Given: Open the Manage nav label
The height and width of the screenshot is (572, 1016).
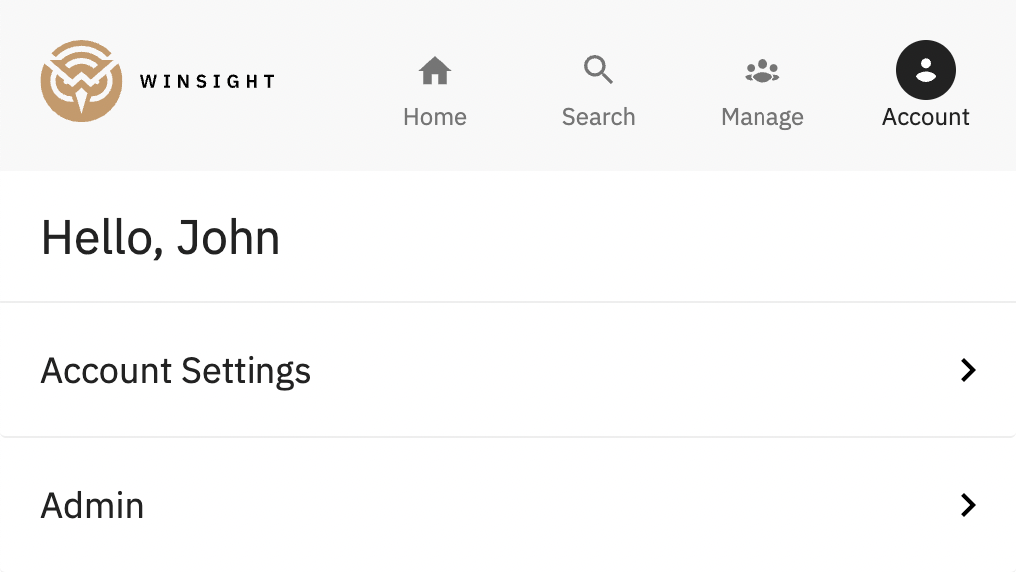Looking at the screenshot, I should (762, 118).
